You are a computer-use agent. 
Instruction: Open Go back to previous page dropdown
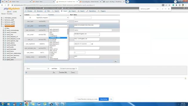pyautogui.click(x=68, y=69)
